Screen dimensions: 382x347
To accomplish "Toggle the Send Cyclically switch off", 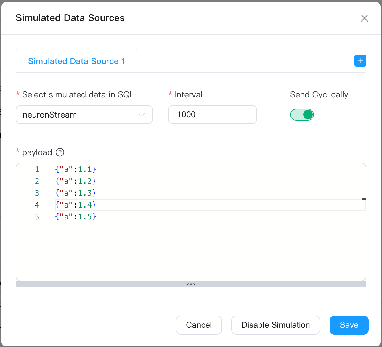I will point(302,115).
